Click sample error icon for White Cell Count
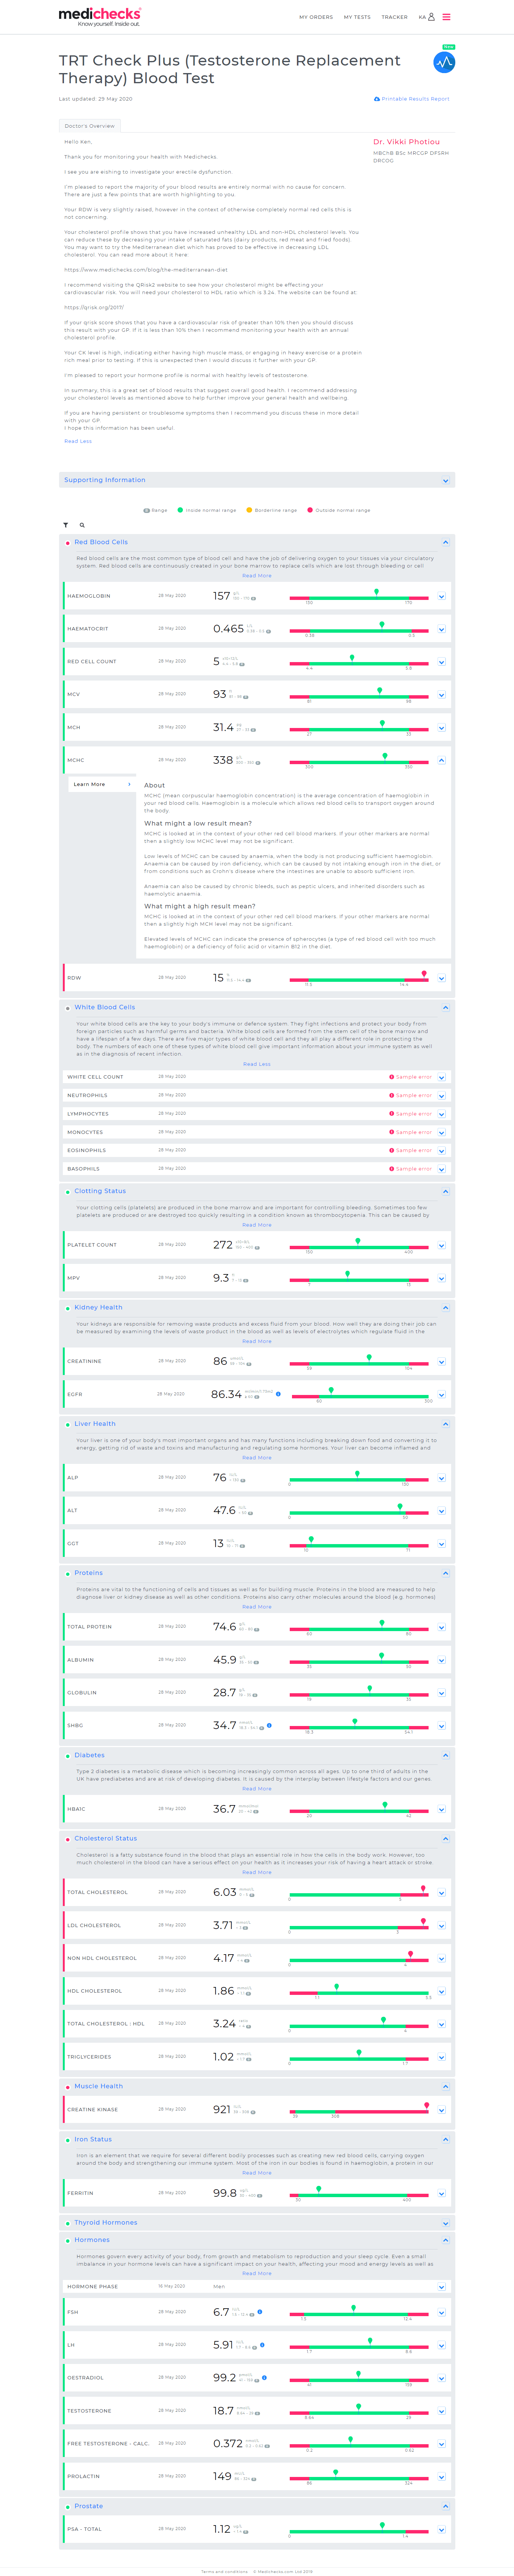 pos(392,1077)
